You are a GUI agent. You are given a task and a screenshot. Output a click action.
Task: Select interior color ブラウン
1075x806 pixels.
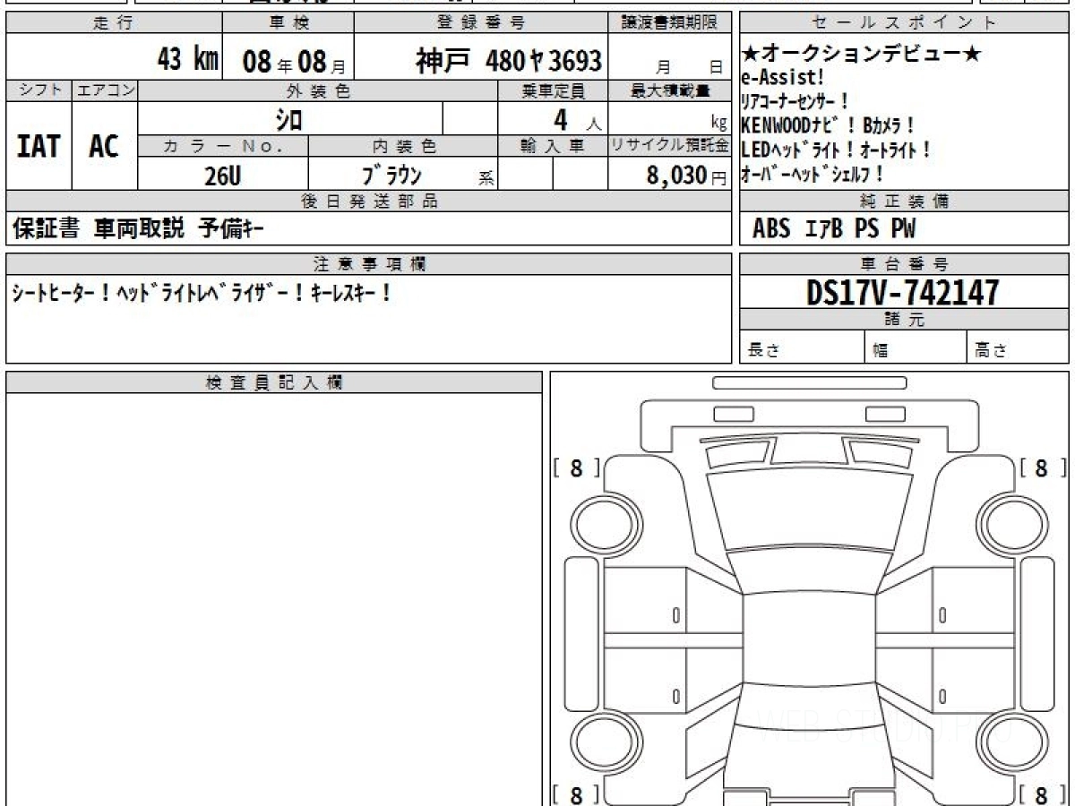(391, 175)
